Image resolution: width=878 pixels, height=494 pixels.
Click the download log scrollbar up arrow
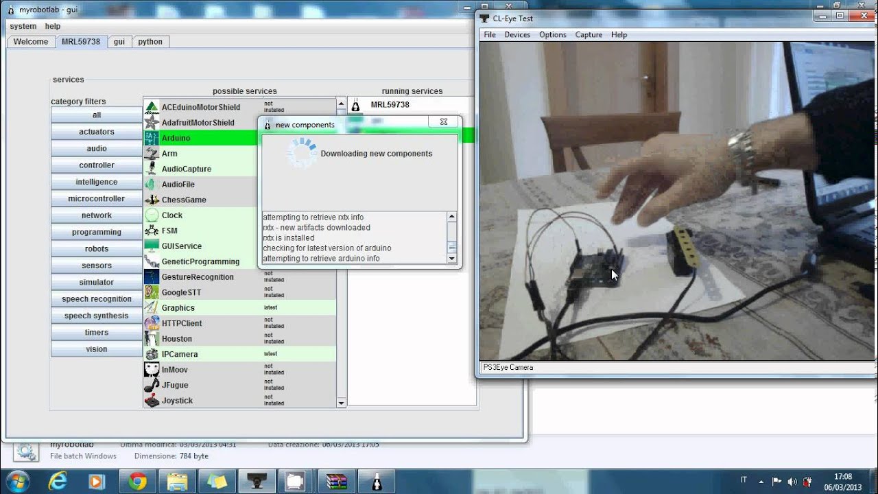coord(451,217)
